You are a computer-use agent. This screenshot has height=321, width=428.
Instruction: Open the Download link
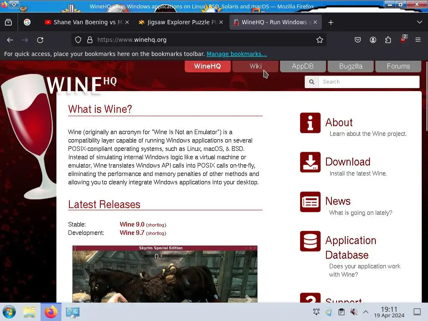(348, 162)
